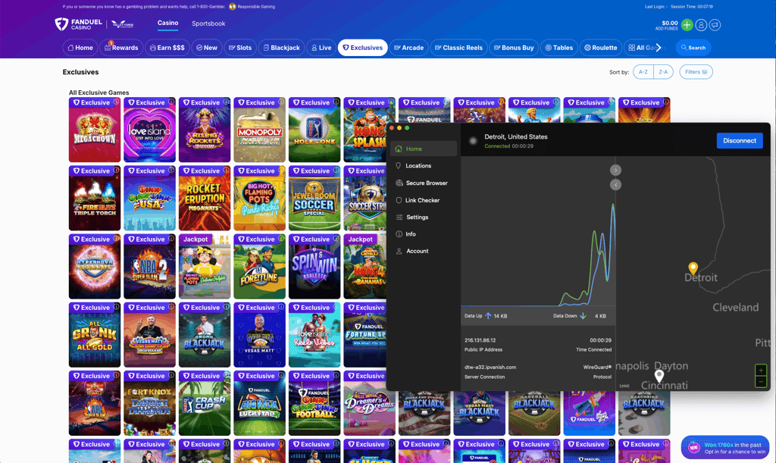
Task: Click the green add funds plus icon
Action: 687,25
